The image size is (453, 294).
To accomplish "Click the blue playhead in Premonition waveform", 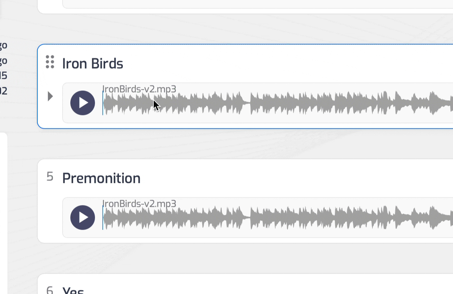I will pos(103,218).
